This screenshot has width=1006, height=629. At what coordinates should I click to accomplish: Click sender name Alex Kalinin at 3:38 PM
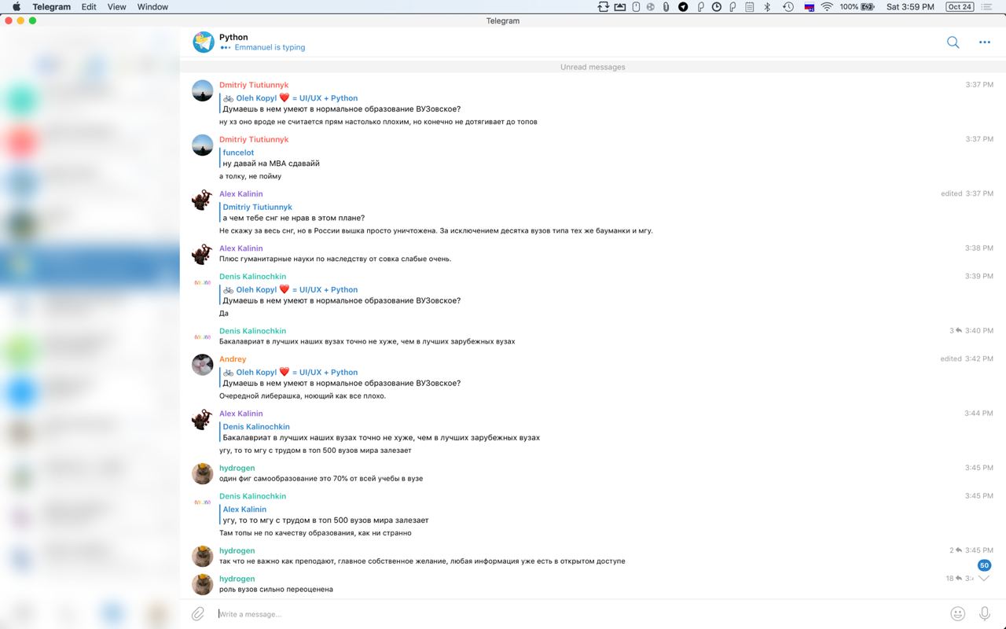241,248
